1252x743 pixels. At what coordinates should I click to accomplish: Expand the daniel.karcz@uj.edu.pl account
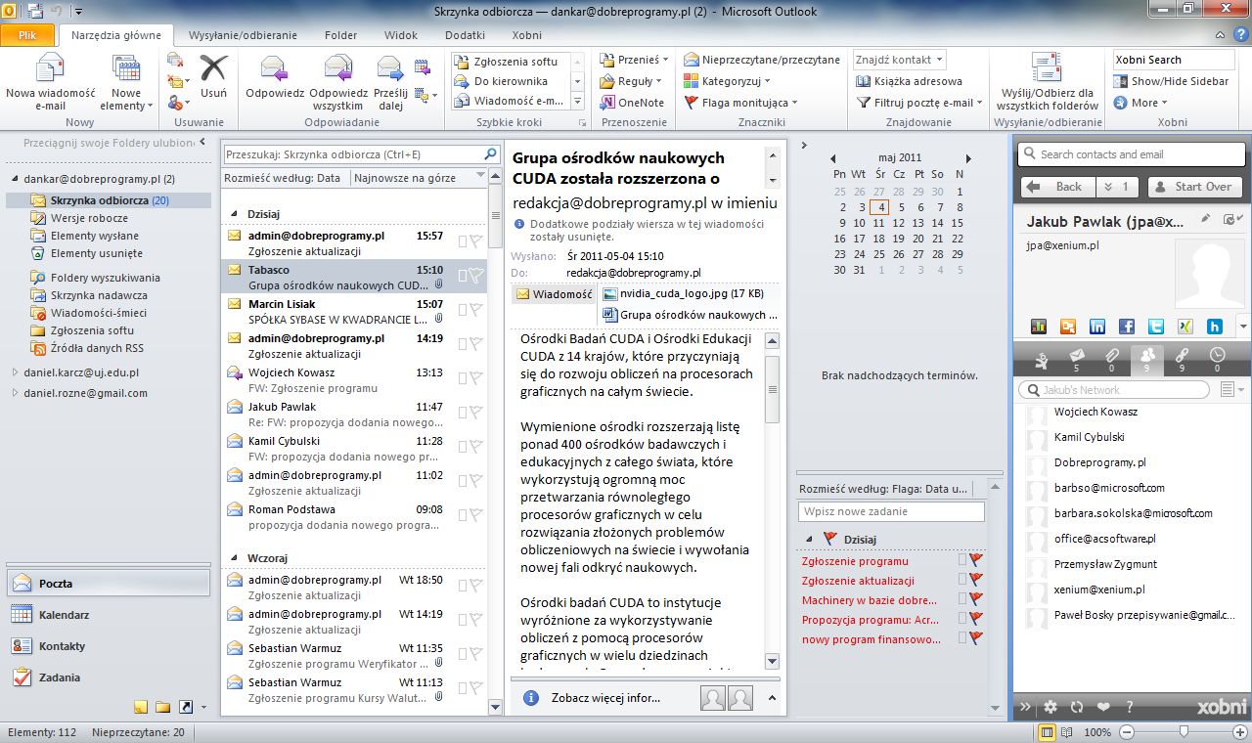click(15, 372)
